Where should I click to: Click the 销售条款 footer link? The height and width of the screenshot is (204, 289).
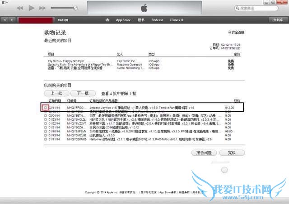click(184, 192)
